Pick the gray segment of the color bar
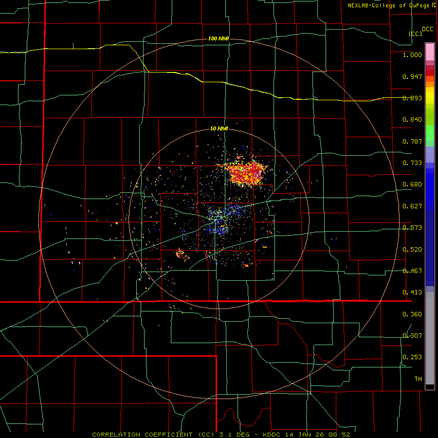 pyautogui.click(x=430, y=338)
